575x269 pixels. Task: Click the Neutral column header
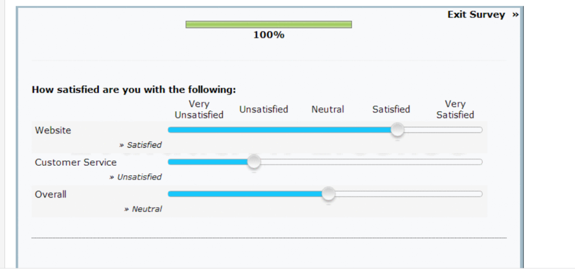328,110
